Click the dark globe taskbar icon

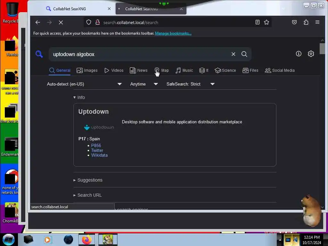point(69,240)
